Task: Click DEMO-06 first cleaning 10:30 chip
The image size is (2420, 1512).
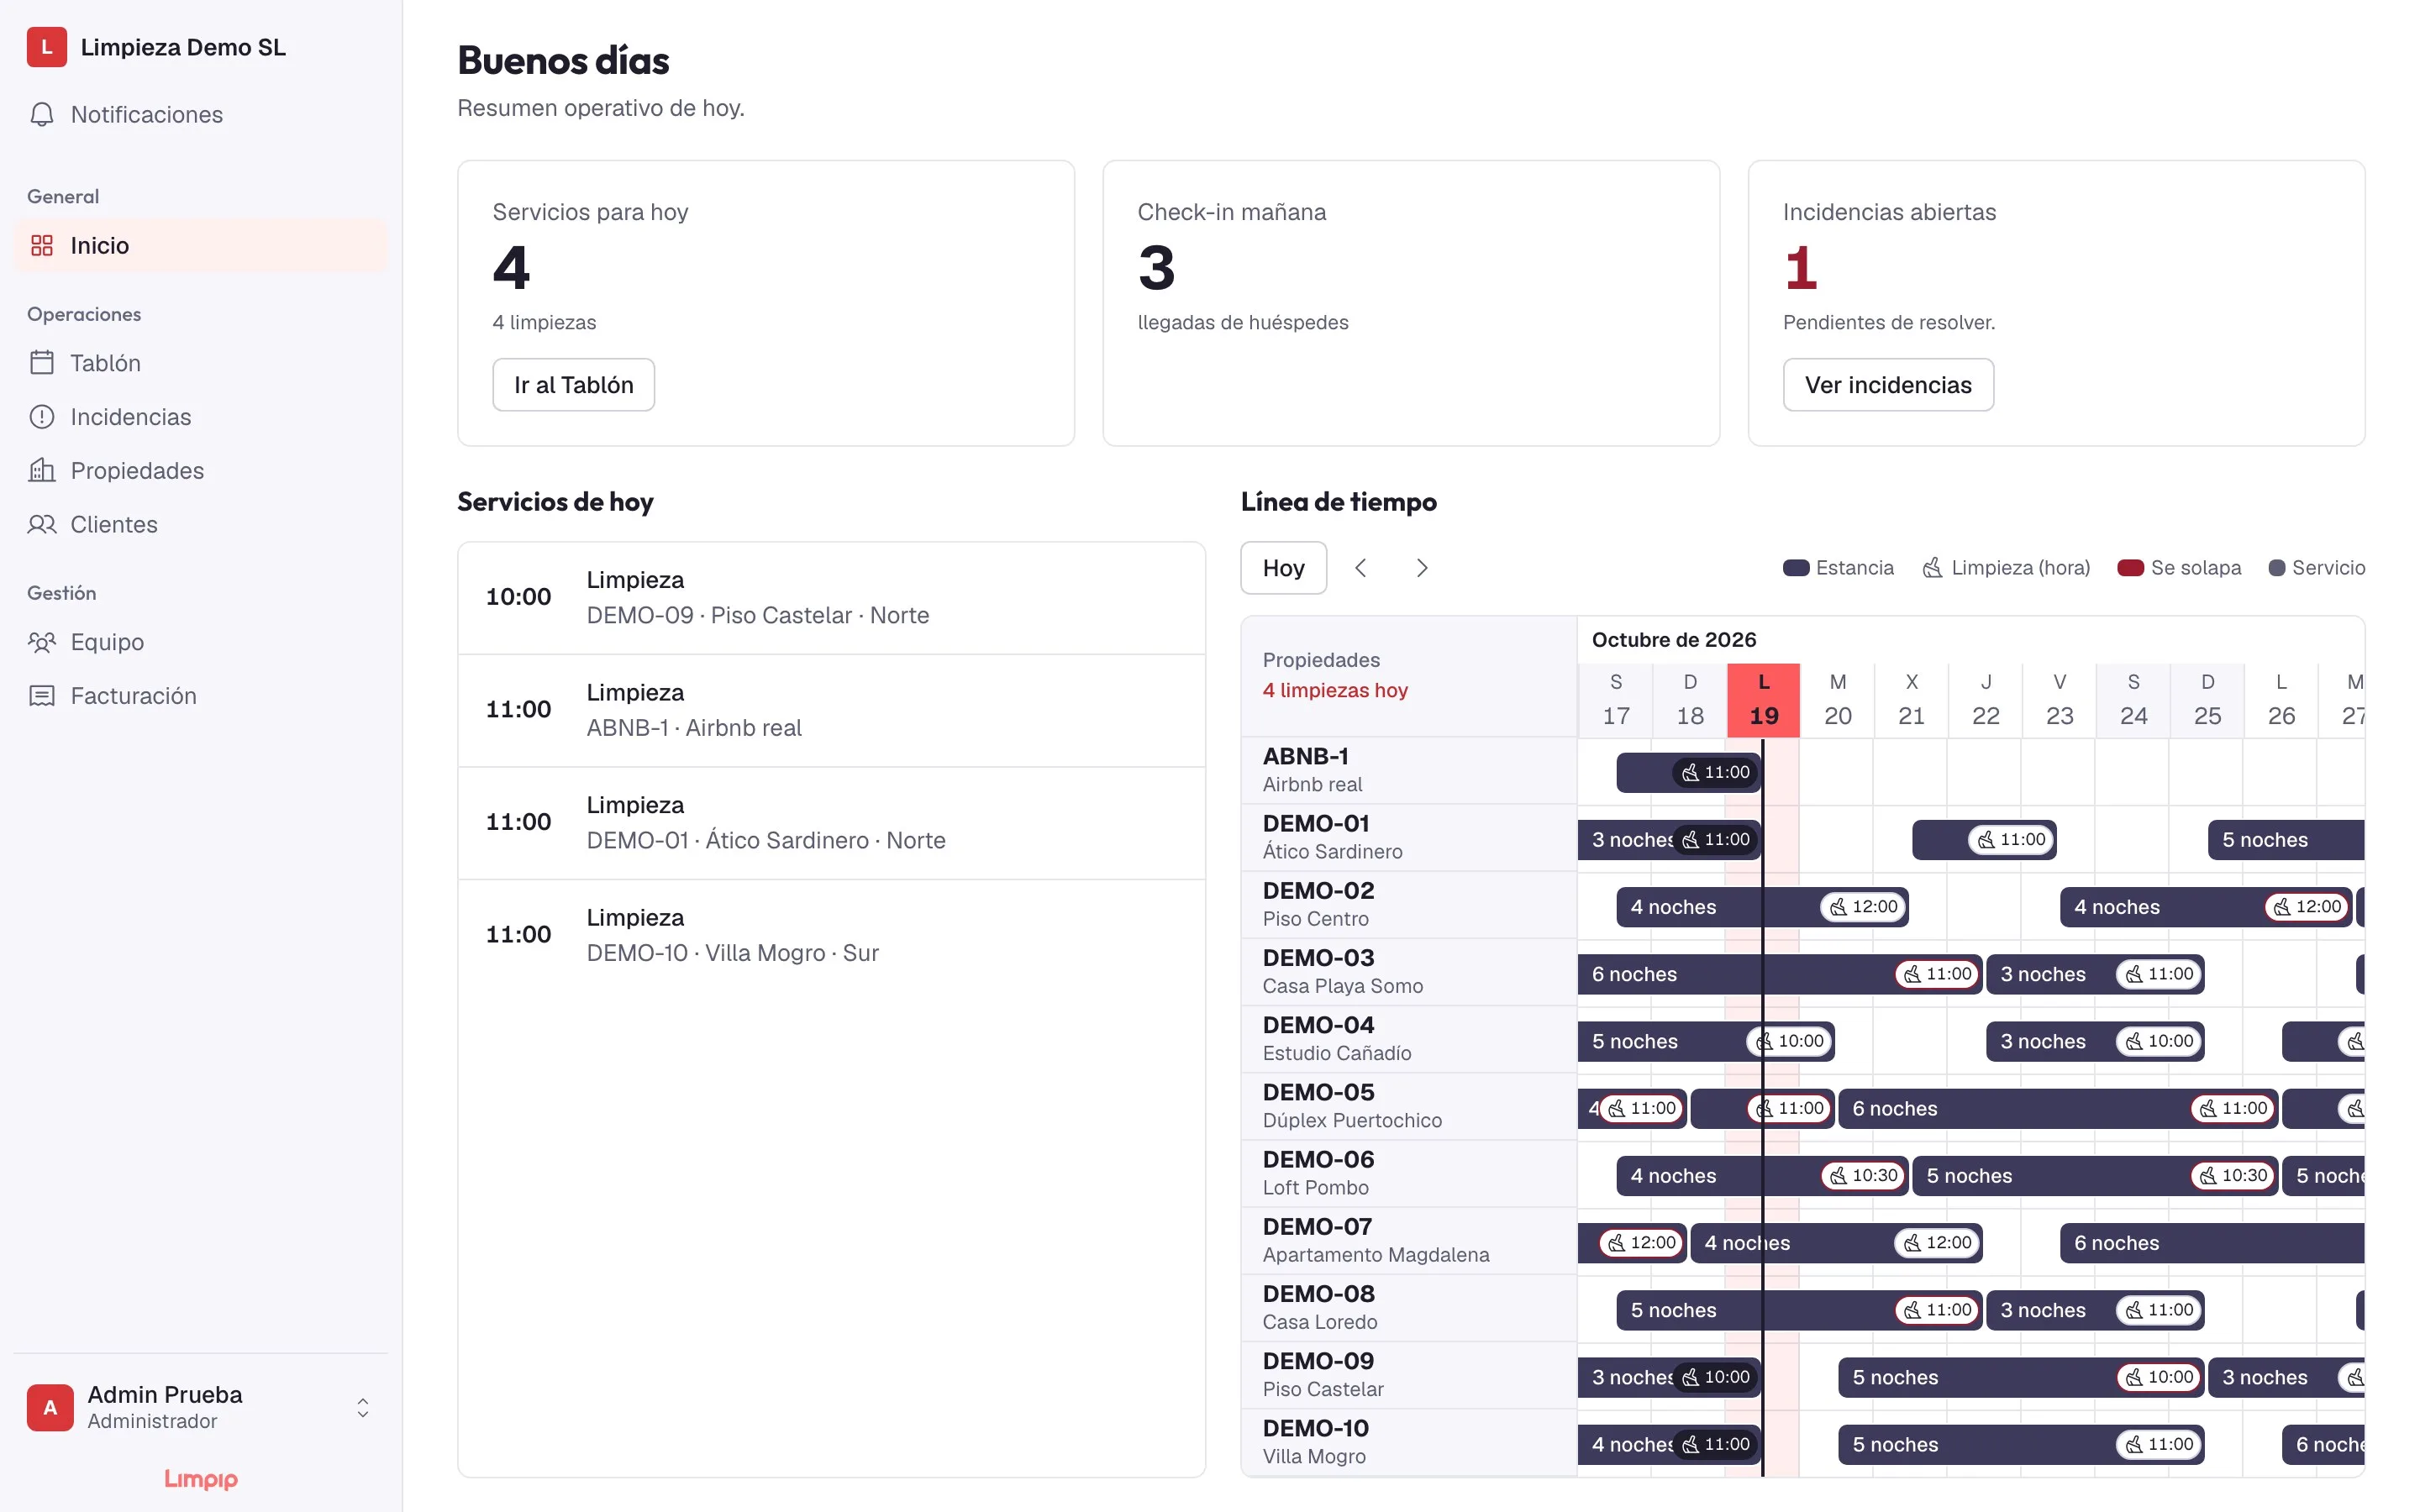Action: pos(1864,1175)
